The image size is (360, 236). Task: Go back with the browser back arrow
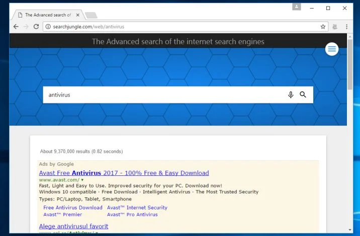(x=16, y=27)
